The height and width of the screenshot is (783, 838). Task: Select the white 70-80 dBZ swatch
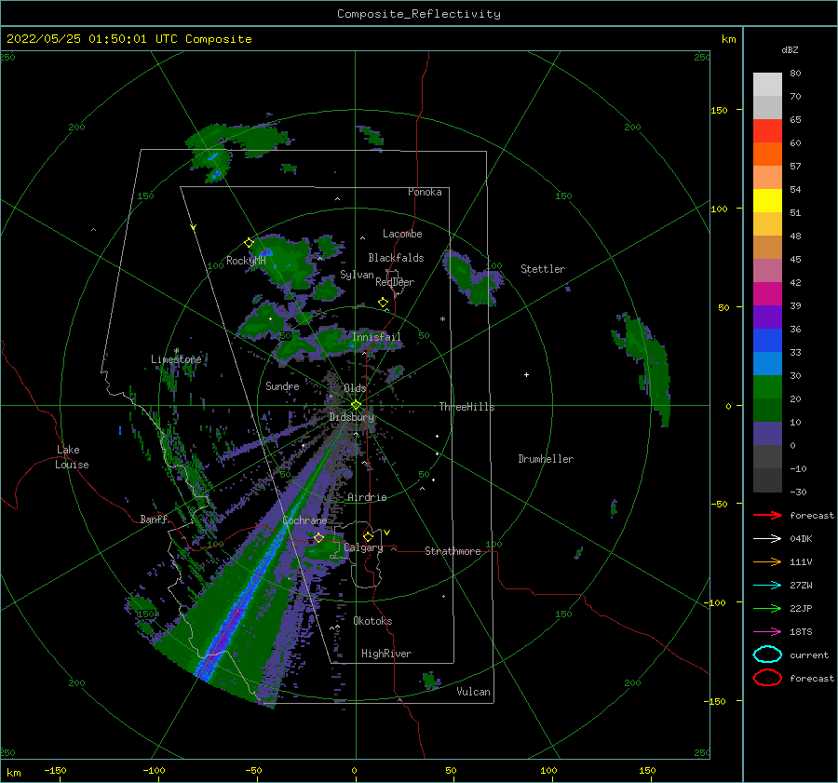[767, 85]
